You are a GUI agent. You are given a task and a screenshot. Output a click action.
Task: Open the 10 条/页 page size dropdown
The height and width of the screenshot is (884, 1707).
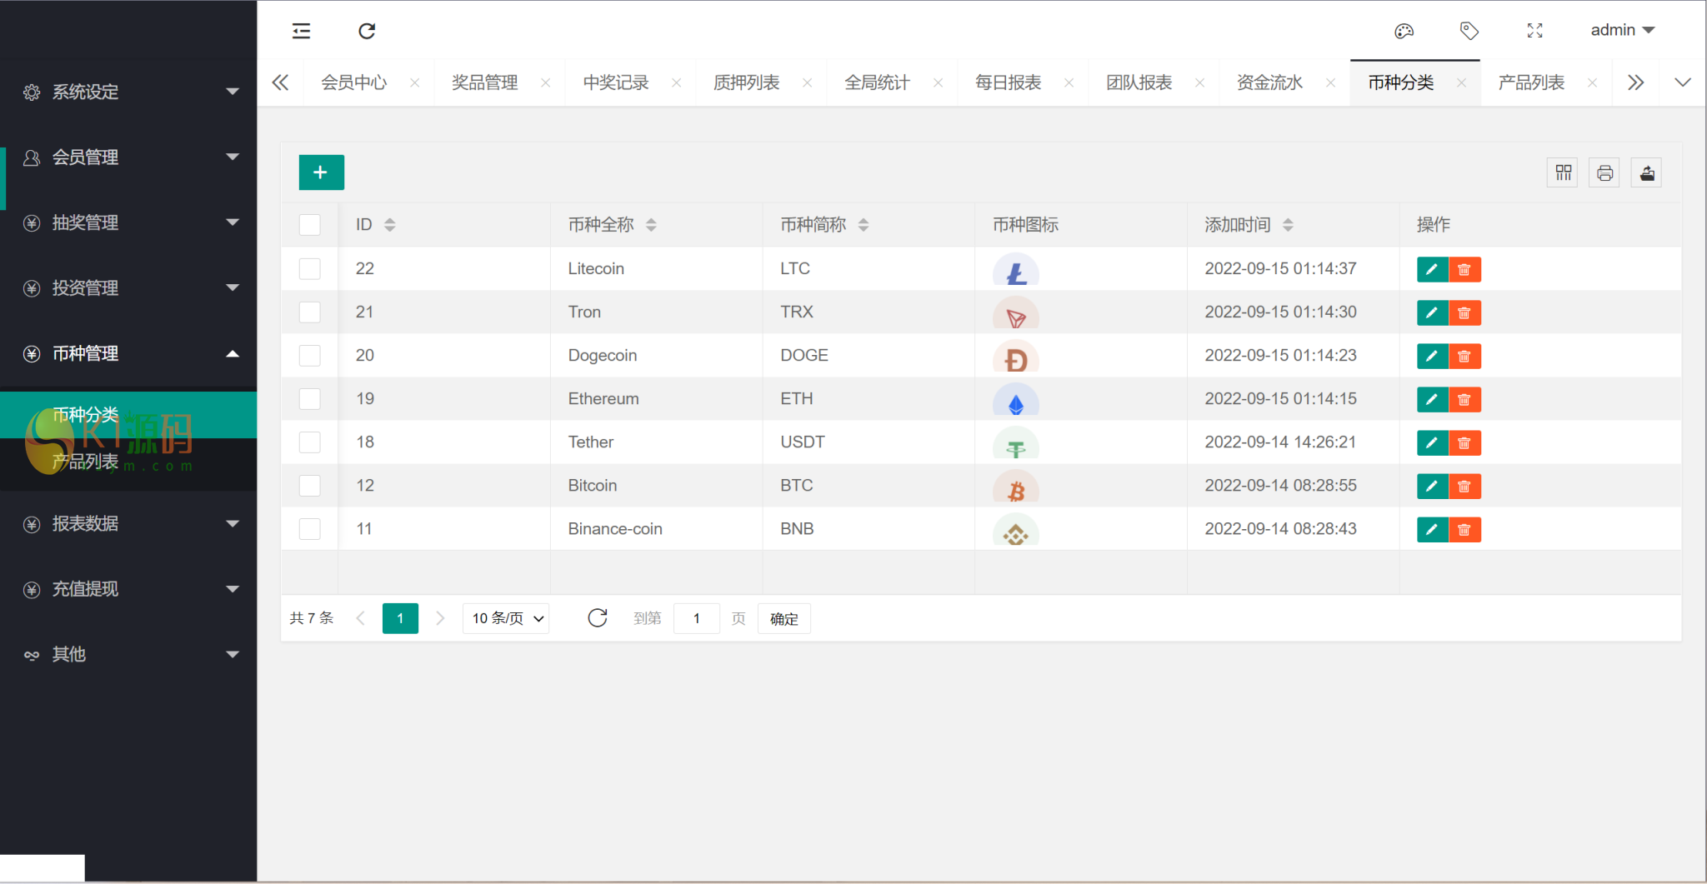tap(506, 619)
